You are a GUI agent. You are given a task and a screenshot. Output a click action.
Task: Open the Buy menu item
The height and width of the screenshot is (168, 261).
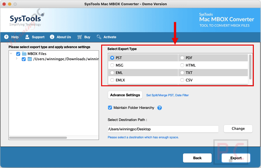coord(87,37)
